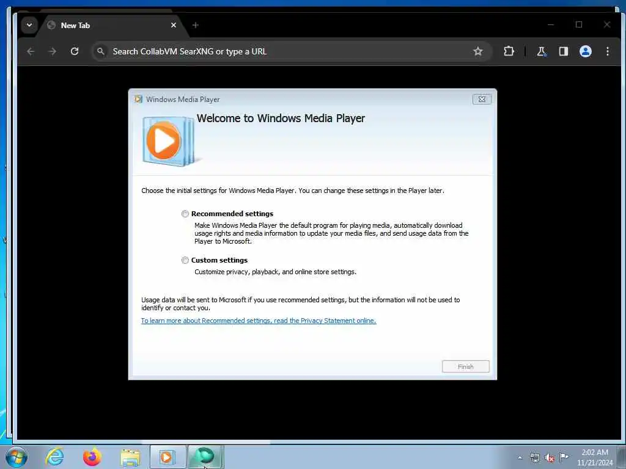The image size is (626, 469).
Task: Click the search magnifier icon in address bar
Action: [x=101, y=51]
